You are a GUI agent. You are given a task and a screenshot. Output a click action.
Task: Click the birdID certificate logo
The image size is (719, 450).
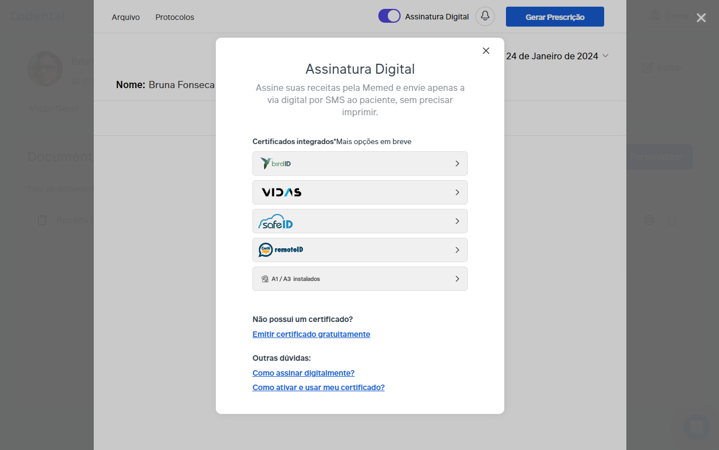276,163
